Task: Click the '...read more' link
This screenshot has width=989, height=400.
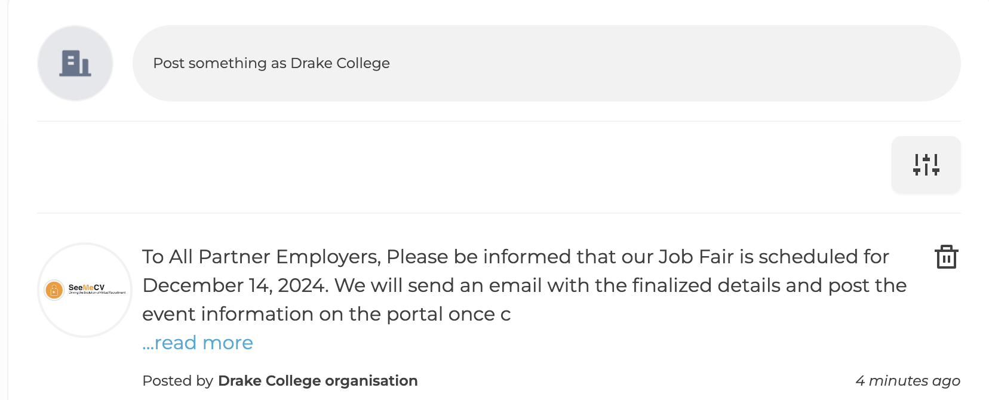Action: 198,343
